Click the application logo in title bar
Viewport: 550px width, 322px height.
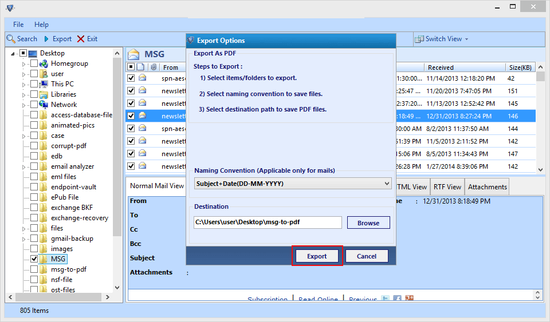[10, 7]
